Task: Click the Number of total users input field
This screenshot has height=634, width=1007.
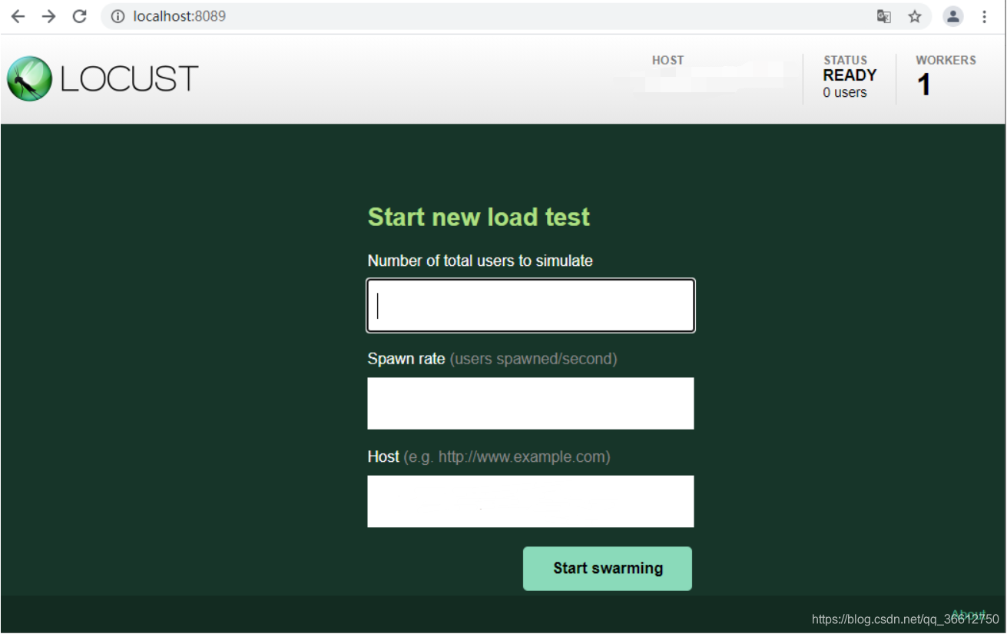Action: (531, 306)
